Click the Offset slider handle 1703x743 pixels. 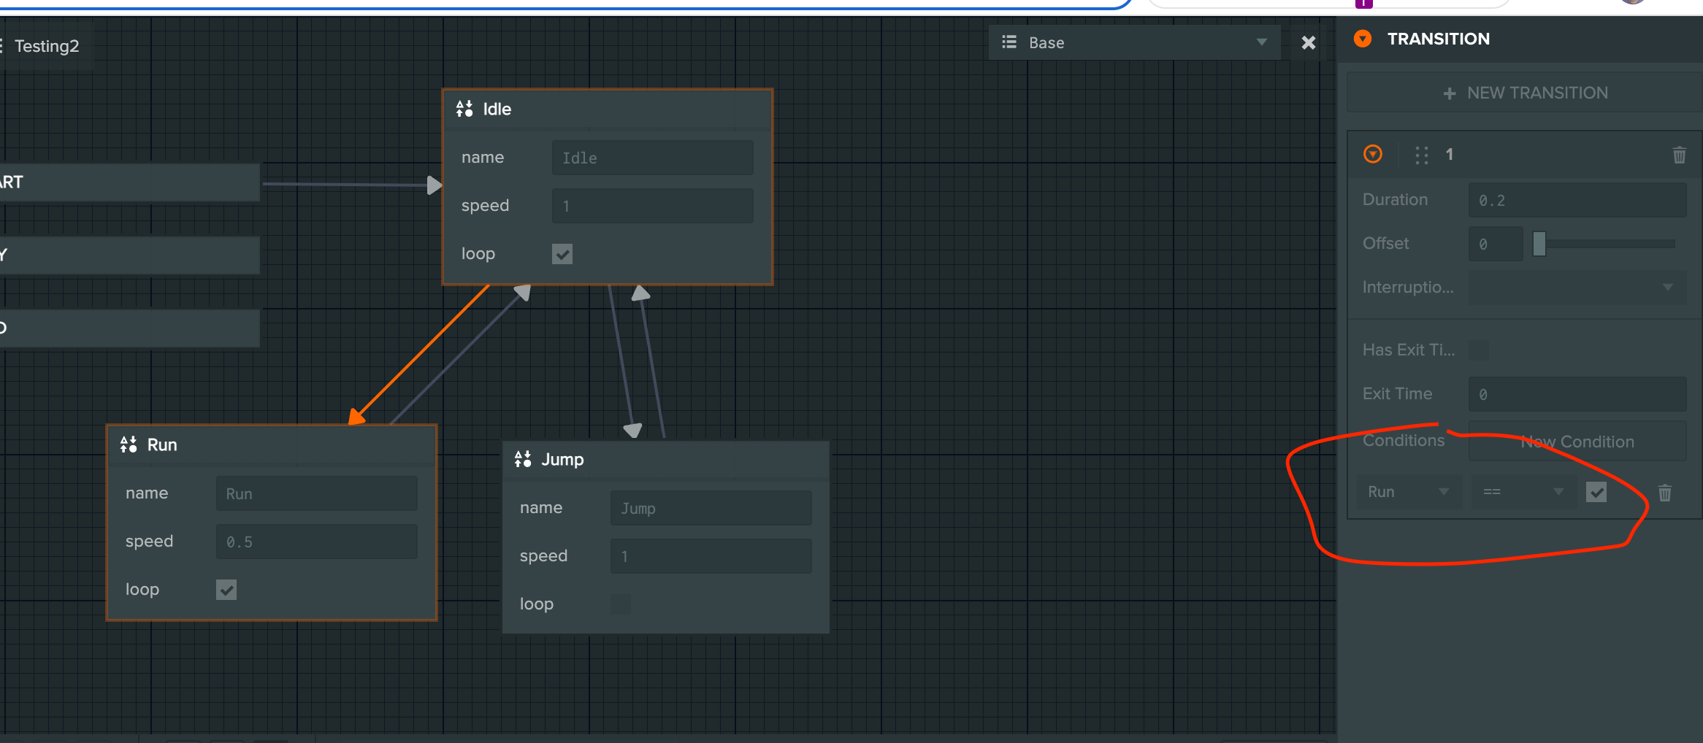tap(1539, 244)
